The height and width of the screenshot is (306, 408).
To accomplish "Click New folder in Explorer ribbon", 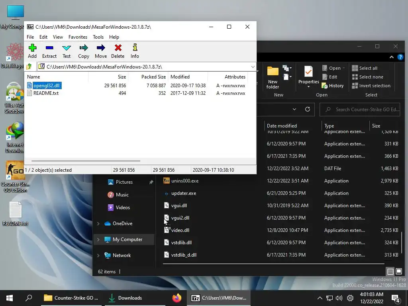I will coord(273,77).
